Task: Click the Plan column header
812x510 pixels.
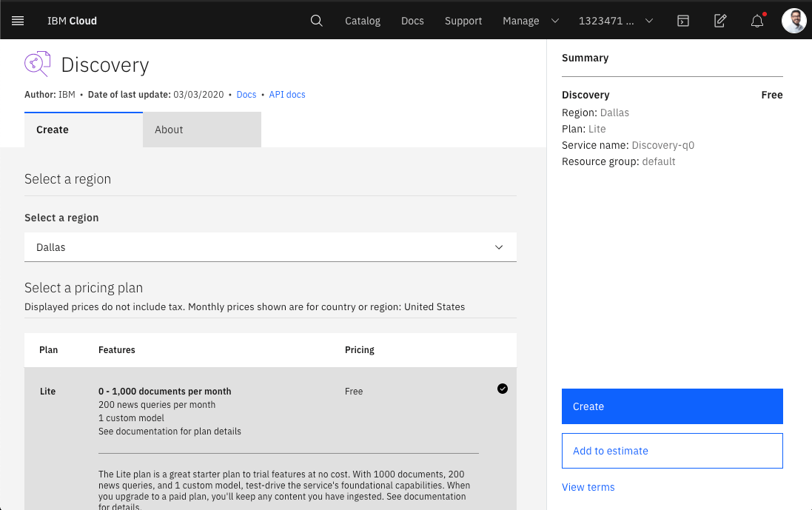Action: [49, 350]
